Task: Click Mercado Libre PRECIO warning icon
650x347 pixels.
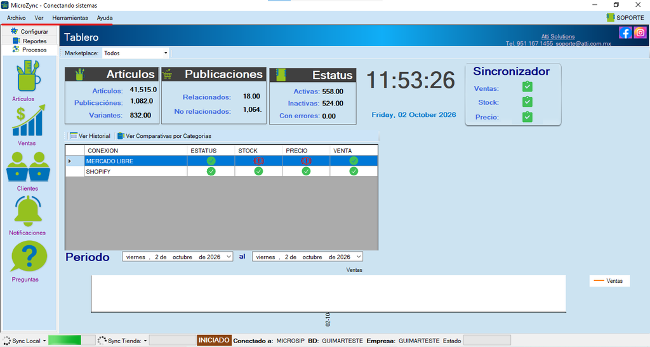Action: click(x=306, y=161)
